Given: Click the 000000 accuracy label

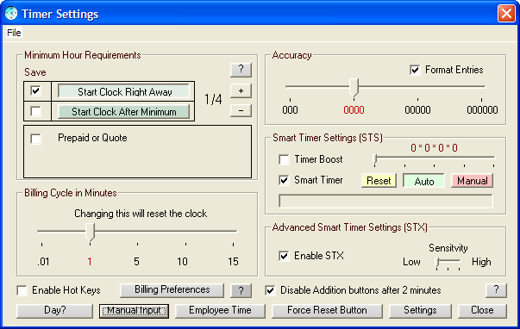Looking at the screenshot, I should click(x=482, y=110).
